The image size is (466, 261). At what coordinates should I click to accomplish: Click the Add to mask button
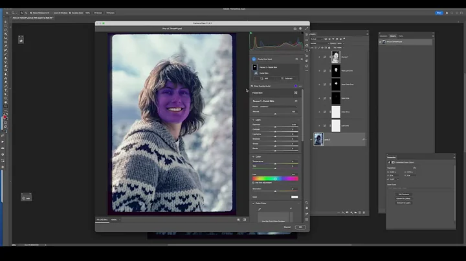tap(264, 79)
